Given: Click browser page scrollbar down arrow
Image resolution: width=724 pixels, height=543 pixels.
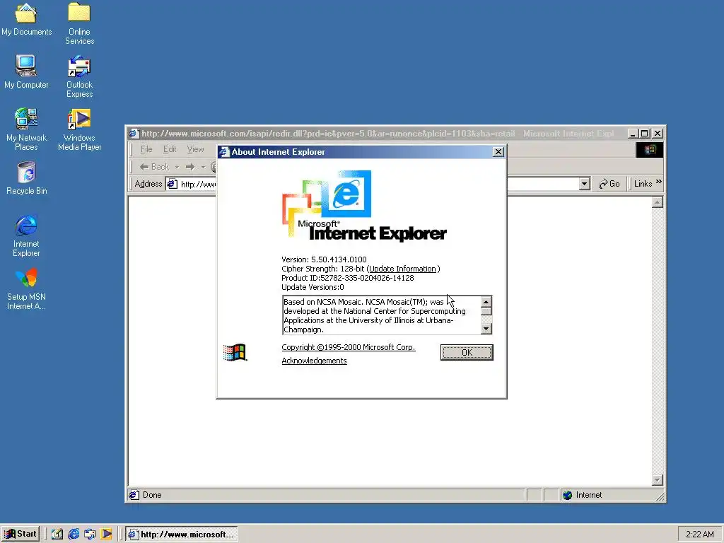Looking at the screenshot, I should pyautogui.click(x=658, y=480).
